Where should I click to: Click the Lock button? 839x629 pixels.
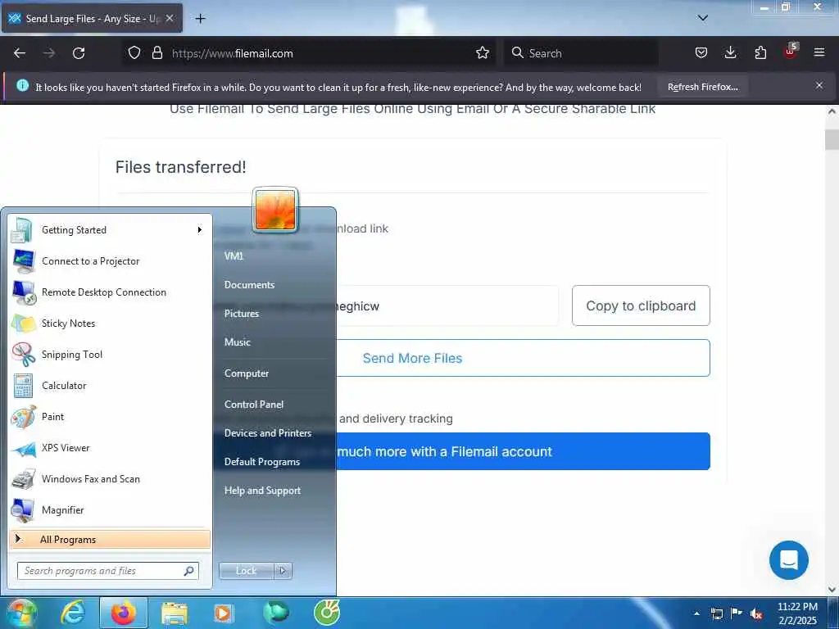pos(246,571)
